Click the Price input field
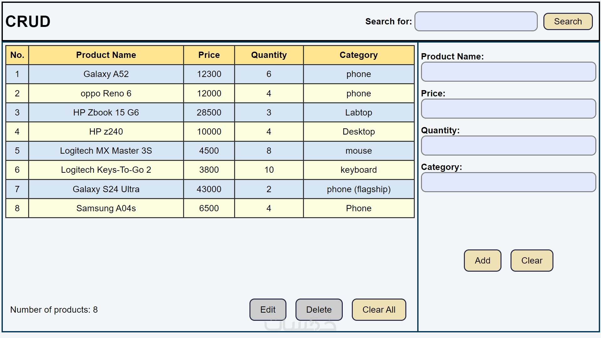This screenshot has width=601, height=338. pyautogui.click(x=508, y=109)
